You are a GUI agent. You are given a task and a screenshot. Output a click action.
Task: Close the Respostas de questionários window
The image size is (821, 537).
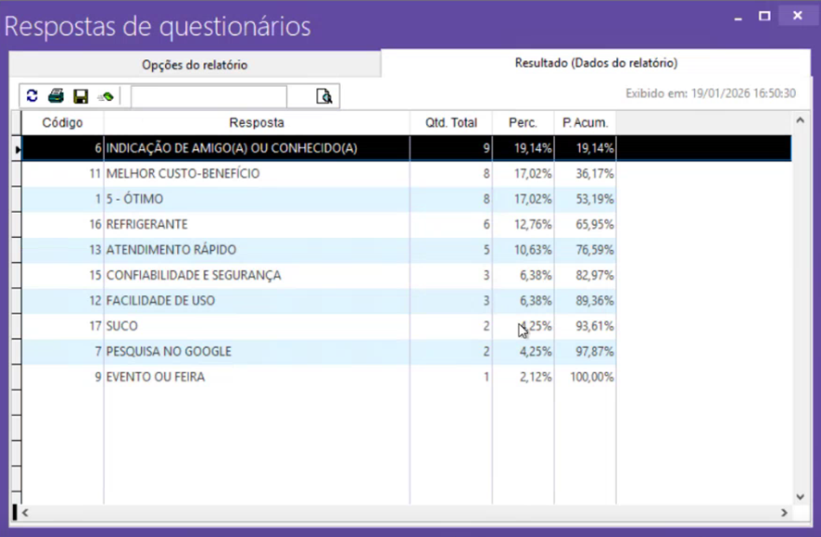pyautogui.click(x=798, y=16)
